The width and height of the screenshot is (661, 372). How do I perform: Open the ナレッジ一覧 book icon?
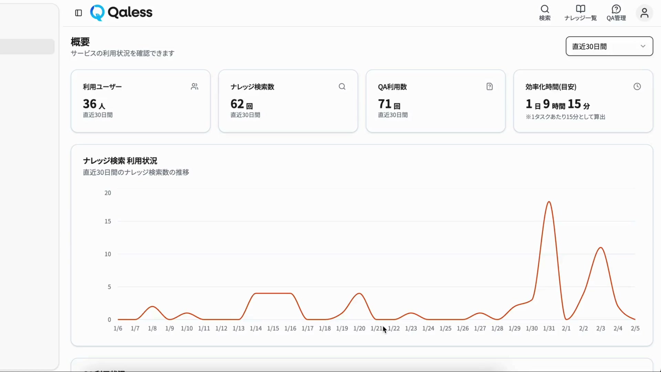(580, 9)
